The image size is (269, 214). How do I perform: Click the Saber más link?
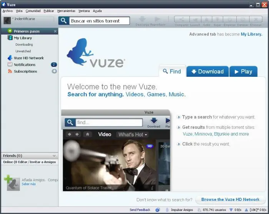tap(29, 184)
